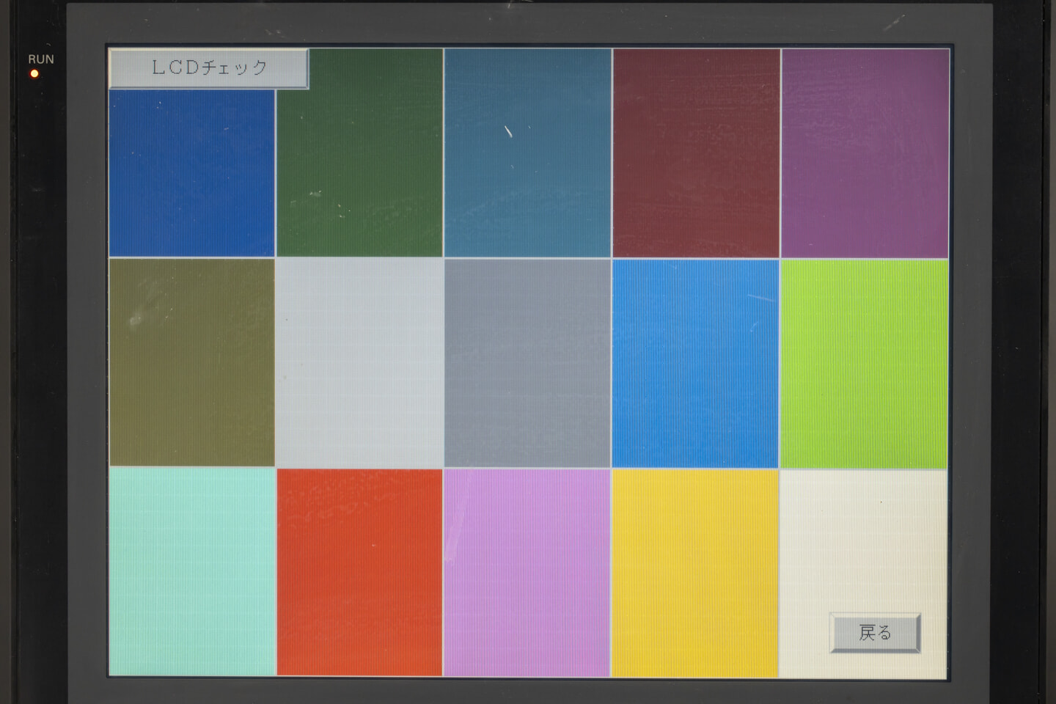1056x704 pixels.
Task: Click the medium gray center block
Action: (x=527, y=362)
